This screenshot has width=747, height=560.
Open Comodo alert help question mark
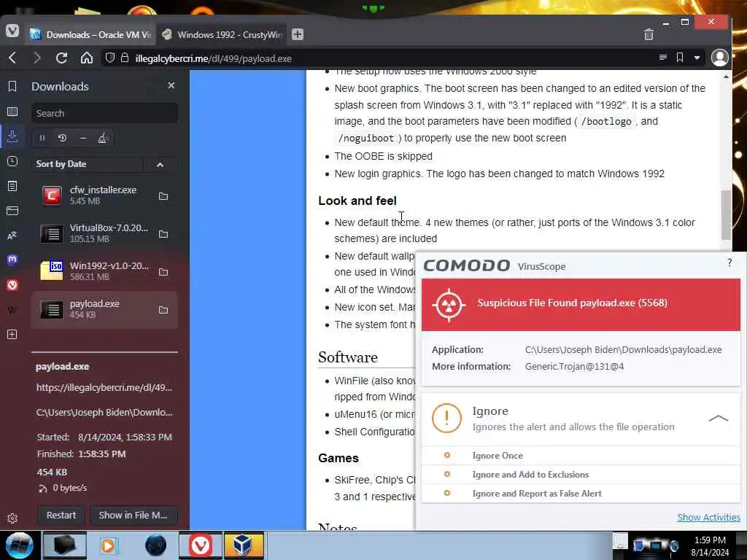[x=729, y=262]
